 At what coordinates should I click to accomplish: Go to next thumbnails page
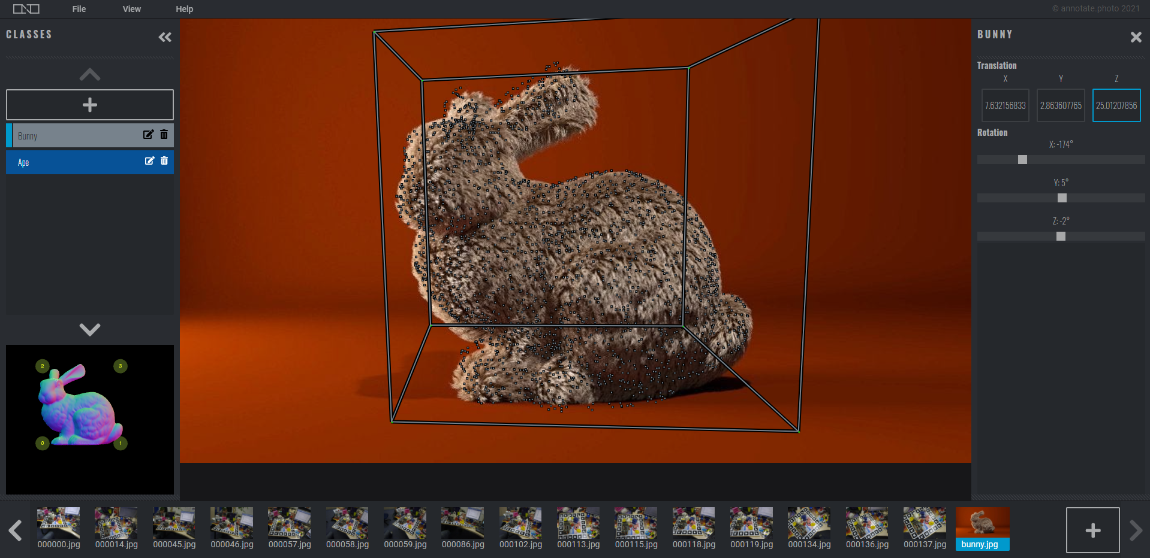(1136, 530)
